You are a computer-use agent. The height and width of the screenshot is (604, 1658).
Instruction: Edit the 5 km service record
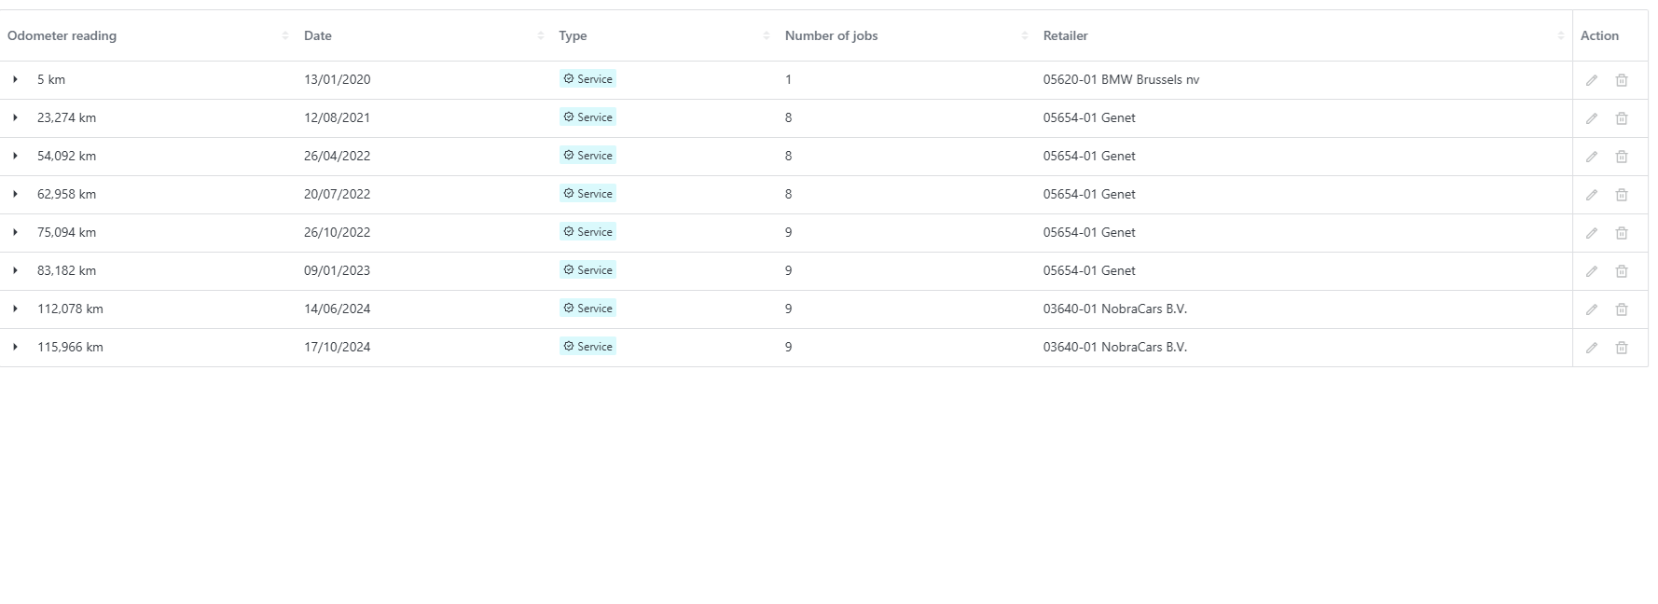pyautogui.click(x=1592, y=80)
